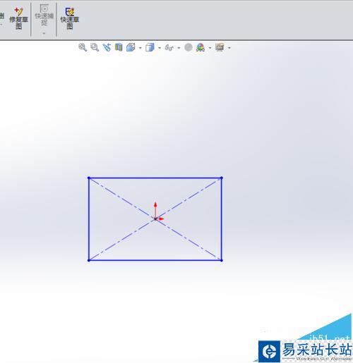Click the Section View icon

(119, 47)
